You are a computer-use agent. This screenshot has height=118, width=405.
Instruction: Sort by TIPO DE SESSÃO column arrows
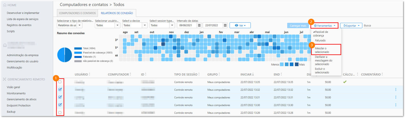(199, 74)
